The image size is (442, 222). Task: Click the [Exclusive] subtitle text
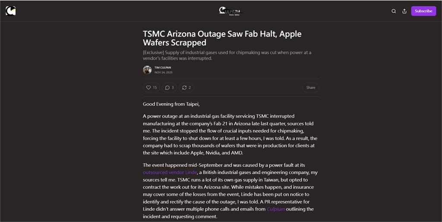point(227,55)
